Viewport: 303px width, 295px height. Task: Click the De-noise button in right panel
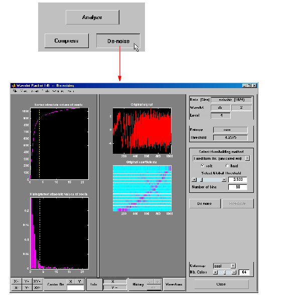[x=203, y=203]
